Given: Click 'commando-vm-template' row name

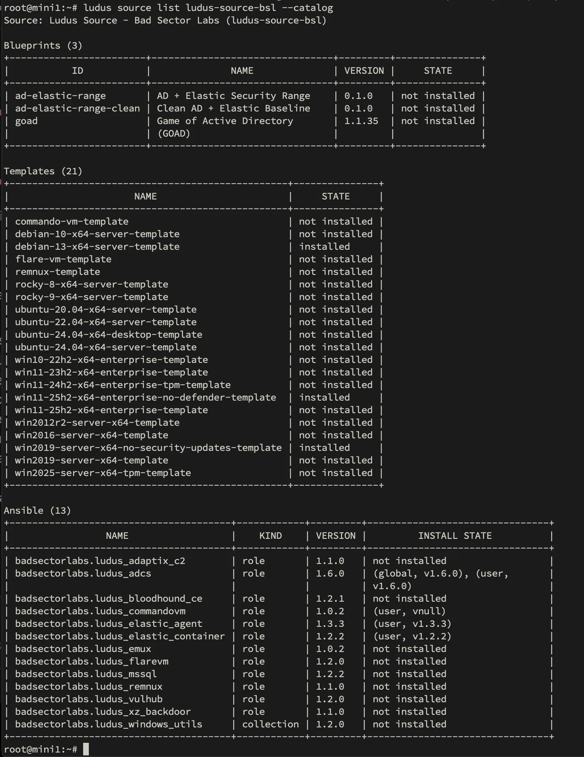Looking at the screenshot, I should coord(72,222).
